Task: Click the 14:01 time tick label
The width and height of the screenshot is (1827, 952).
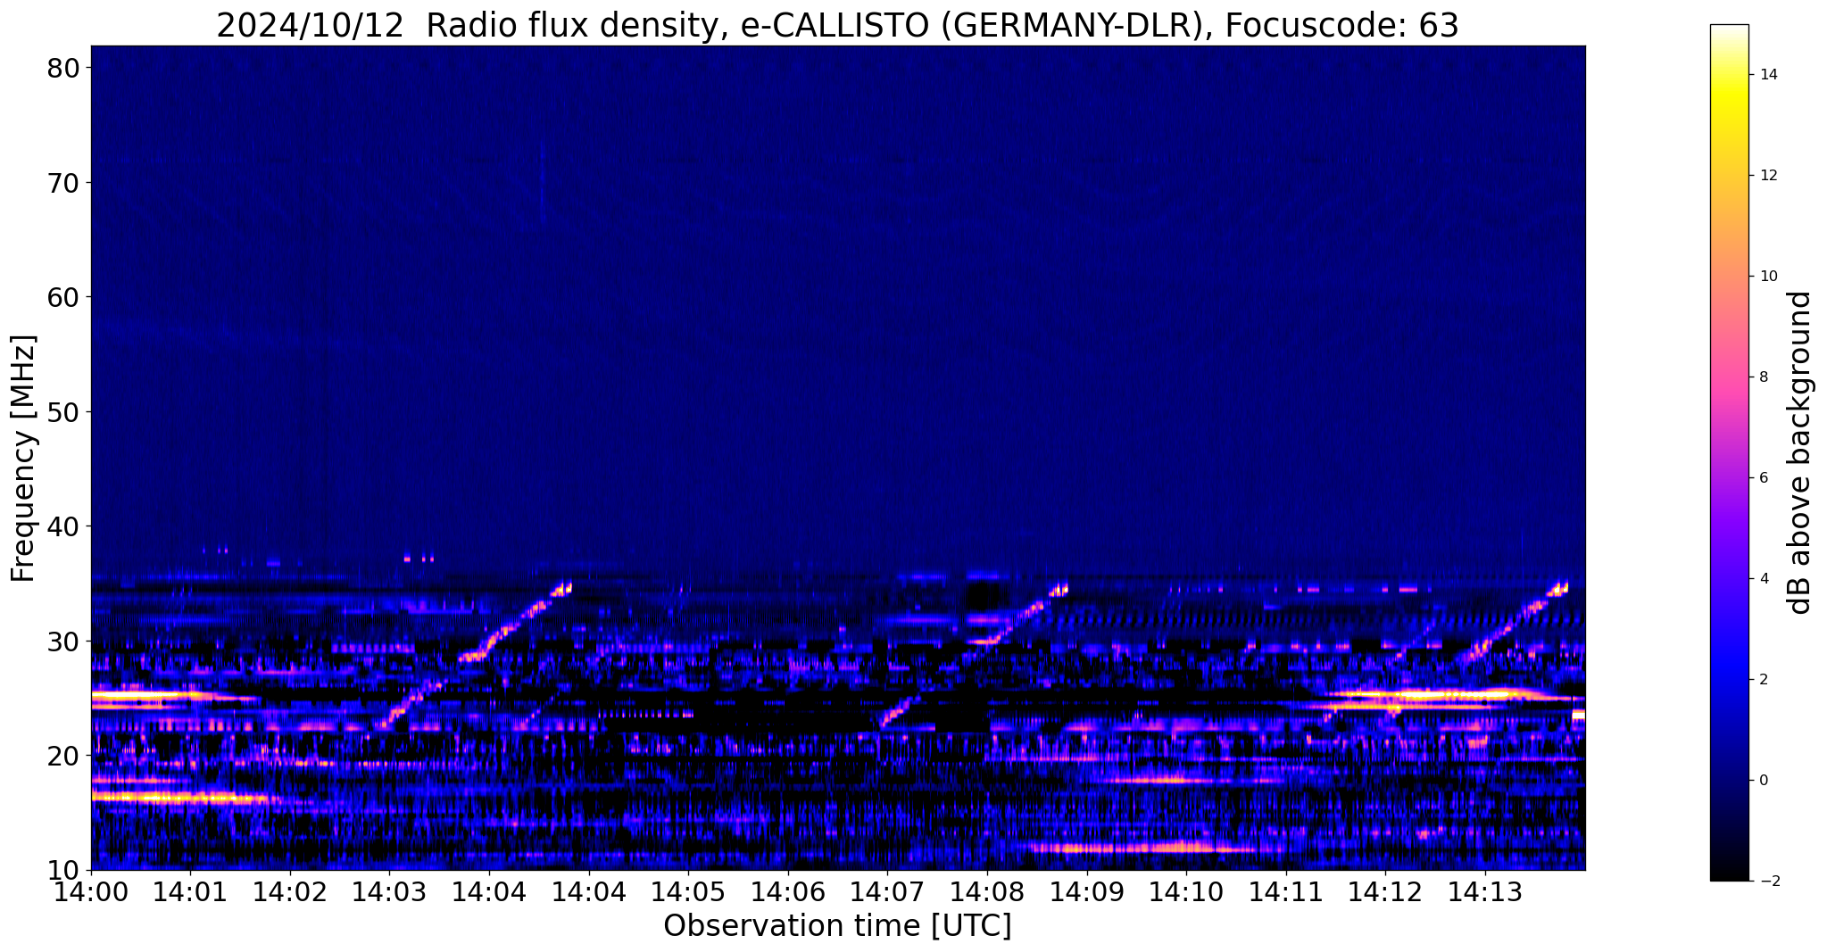Action: coord(190,891)
